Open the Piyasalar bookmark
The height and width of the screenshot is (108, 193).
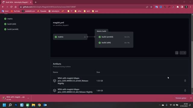click(42, 11)
